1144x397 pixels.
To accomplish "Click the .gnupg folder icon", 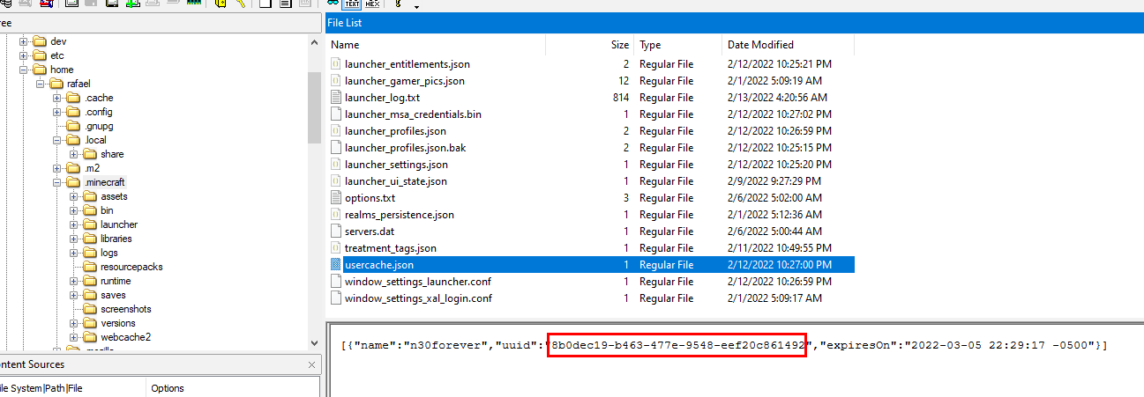I will [x=72, y=126].
